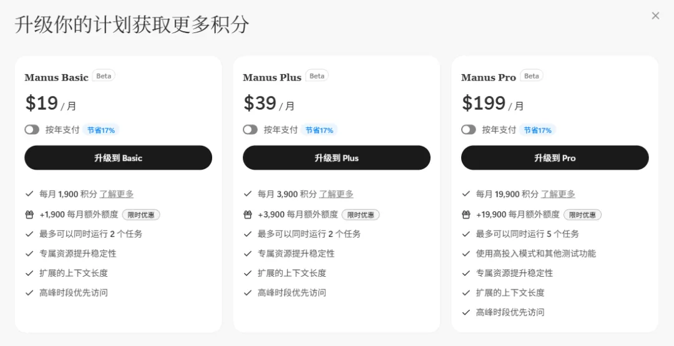This screenshot has width=674, height=346.
Task: Click the gift icon beside +1,900 额外额度
Action: point(29,214)
